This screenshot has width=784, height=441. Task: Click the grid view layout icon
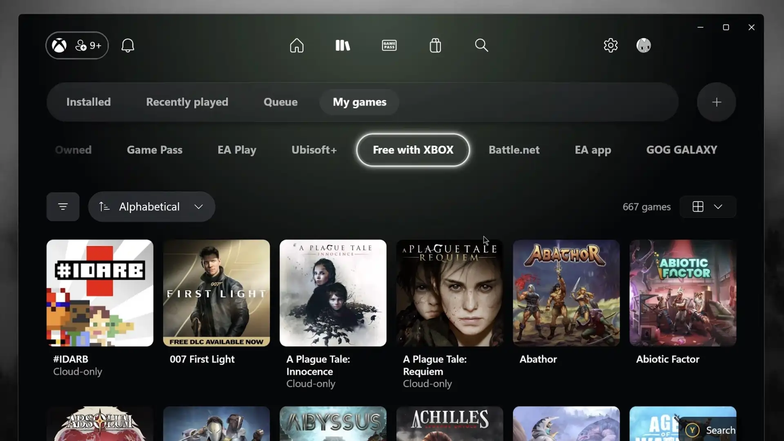[698, 207]
